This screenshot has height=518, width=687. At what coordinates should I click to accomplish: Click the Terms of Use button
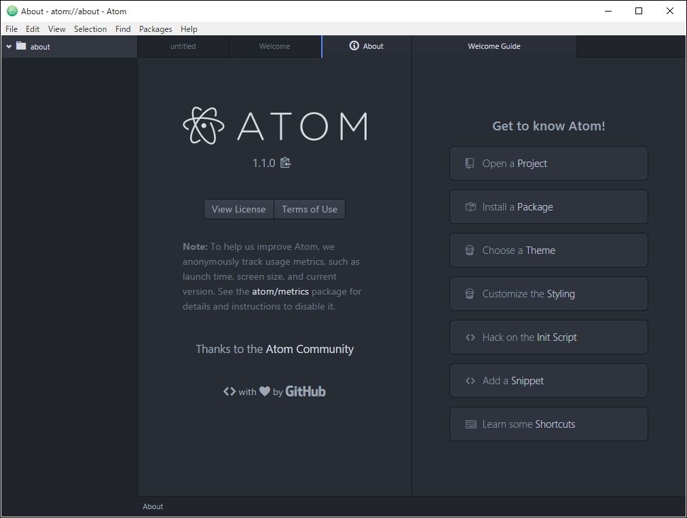[x=310, y=209]
